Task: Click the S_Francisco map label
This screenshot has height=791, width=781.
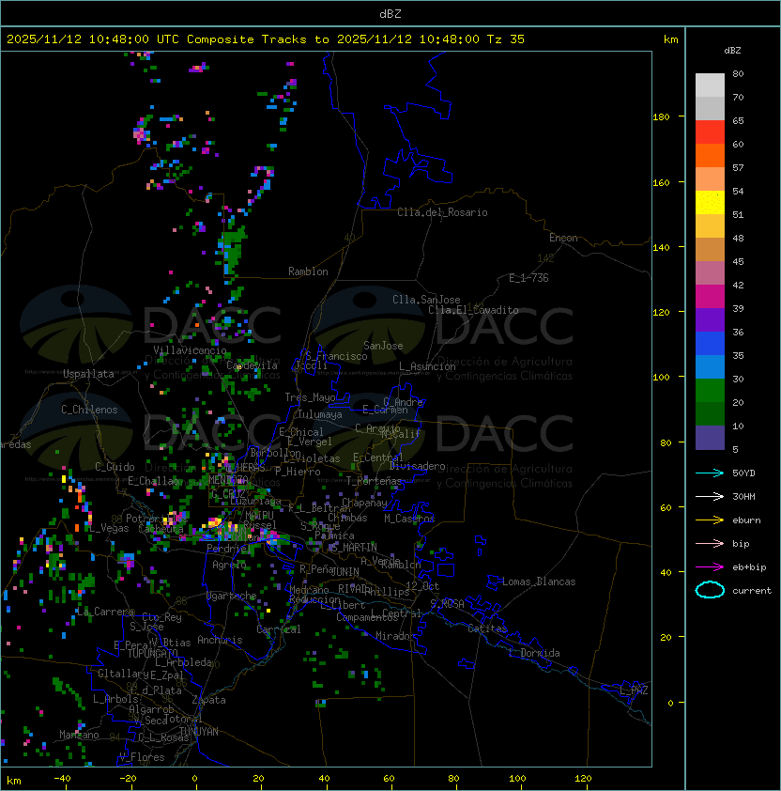Action: point(336,356)
